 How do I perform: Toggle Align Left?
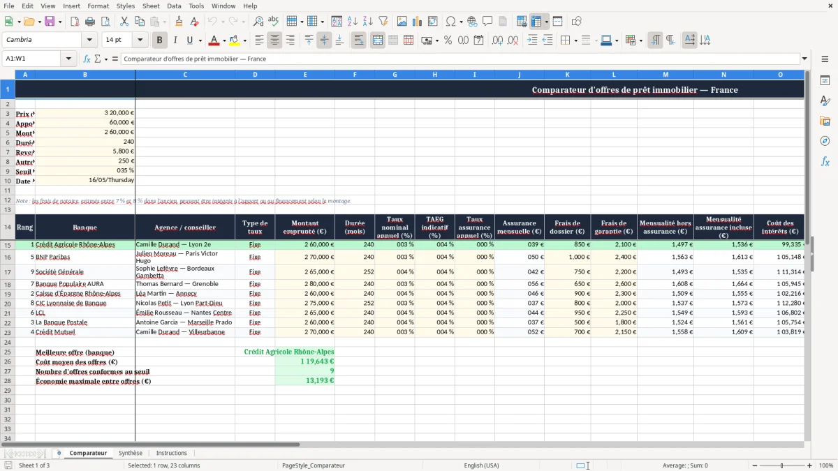(259, 40)
